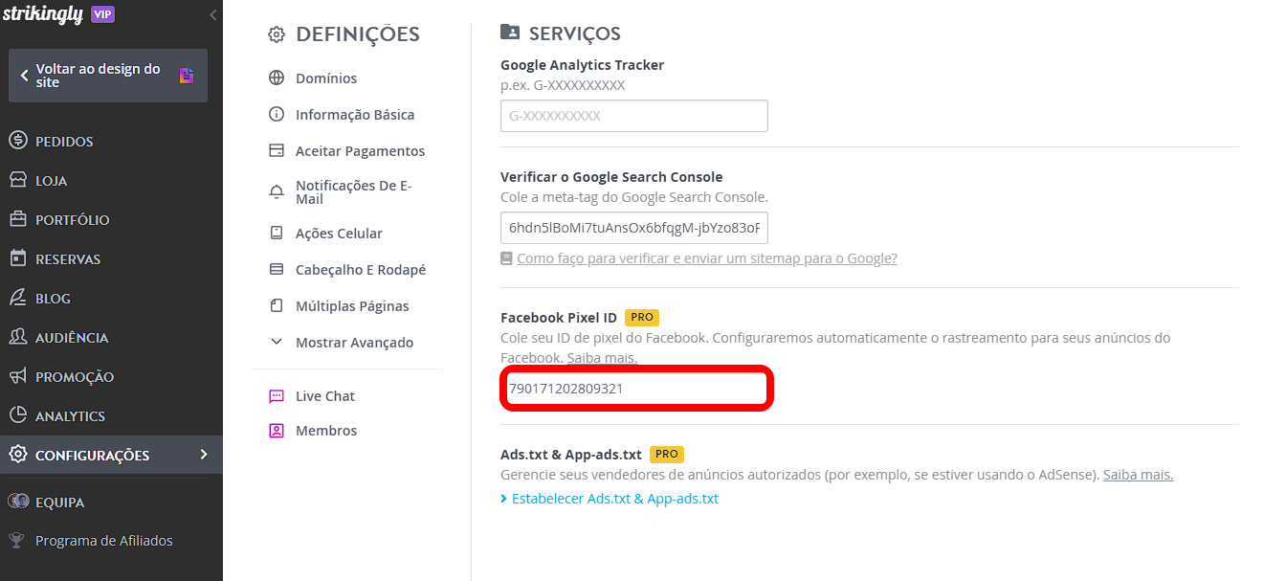Expand the Estabelecer Ads.txt & App-ads.txt section
This screenshot has width=1264, height=581.
tap(610, 499)
